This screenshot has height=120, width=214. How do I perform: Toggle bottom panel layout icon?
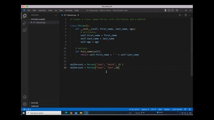click(169, 10)
